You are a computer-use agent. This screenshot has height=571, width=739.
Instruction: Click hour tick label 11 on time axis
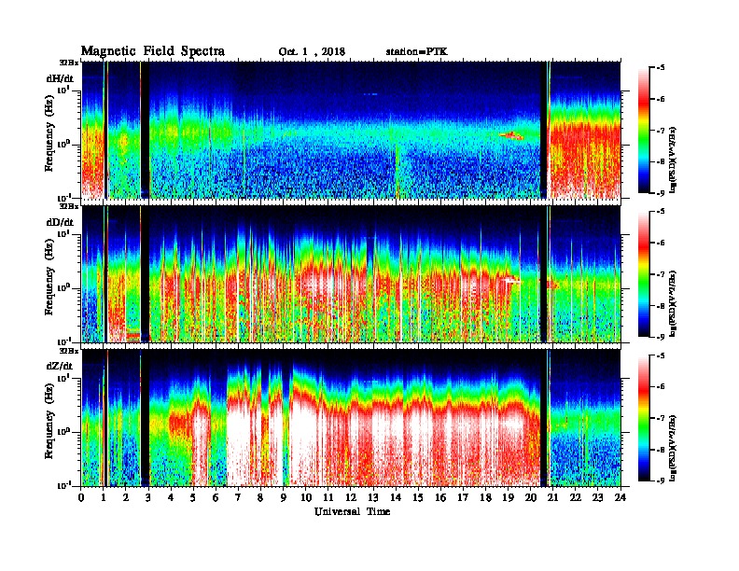pos(328,498)
